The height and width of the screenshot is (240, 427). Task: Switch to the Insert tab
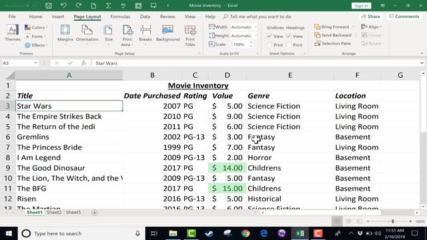click(58, 17)
